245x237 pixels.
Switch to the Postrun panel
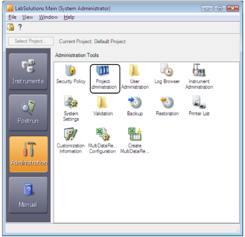pyautogui.click(x=28, y=112)
